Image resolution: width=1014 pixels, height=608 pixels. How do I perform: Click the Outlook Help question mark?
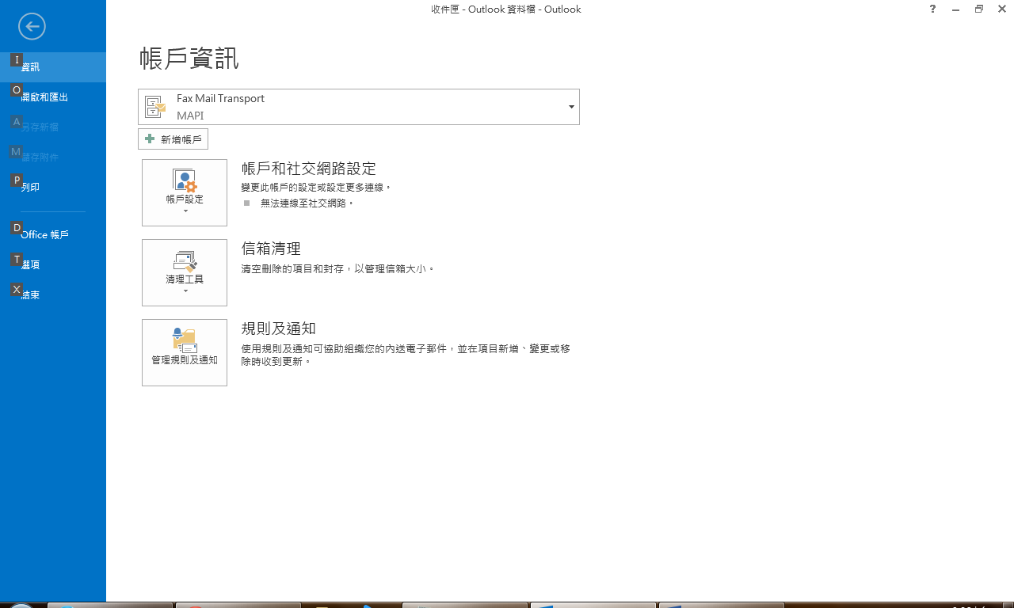click(933, 9)
